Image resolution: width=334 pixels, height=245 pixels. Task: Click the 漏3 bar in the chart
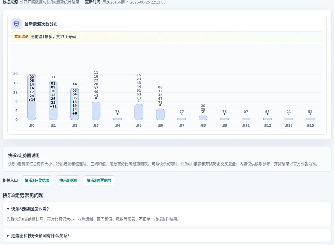[x=96, y=111]
